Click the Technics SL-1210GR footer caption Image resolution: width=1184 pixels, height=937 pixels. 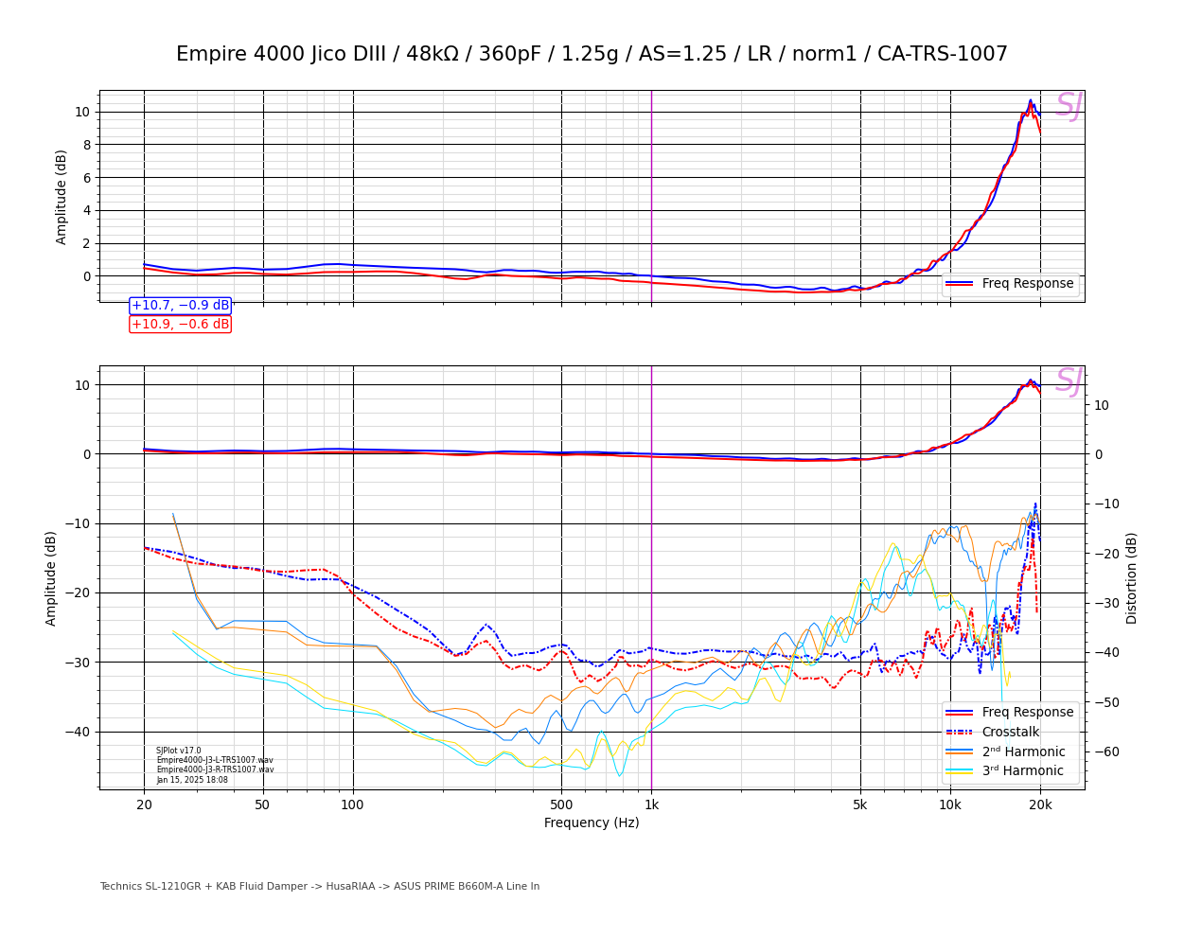coord(319,887)
